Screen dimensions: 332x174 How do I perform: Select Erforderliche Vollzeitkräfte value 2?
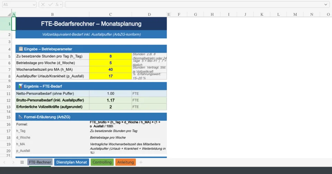point(111,107)
